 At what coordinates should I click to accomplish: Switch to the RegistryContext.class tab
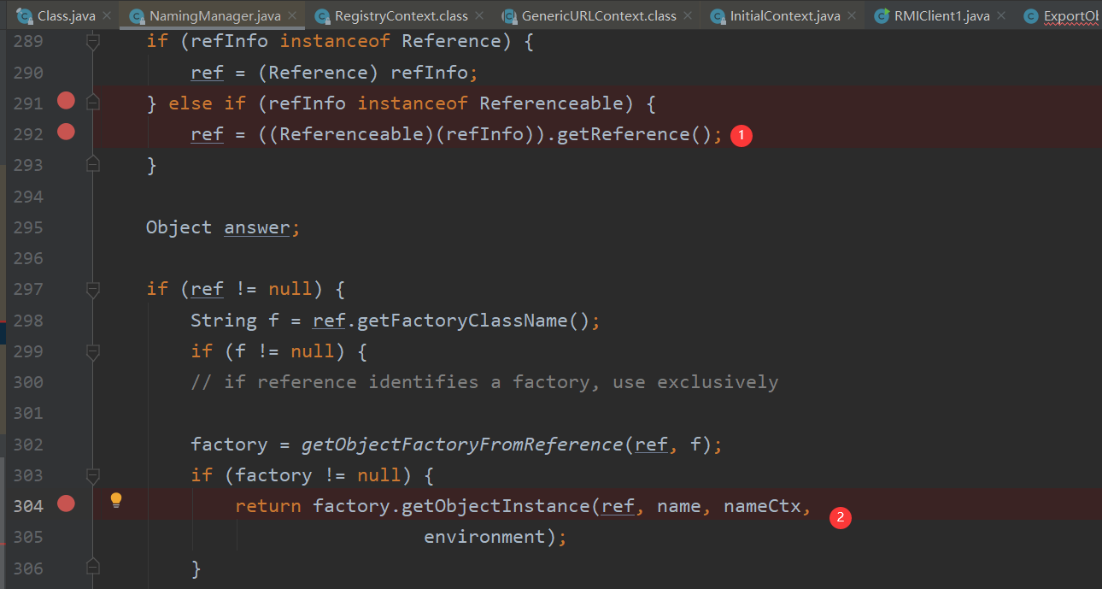(401, 15)
